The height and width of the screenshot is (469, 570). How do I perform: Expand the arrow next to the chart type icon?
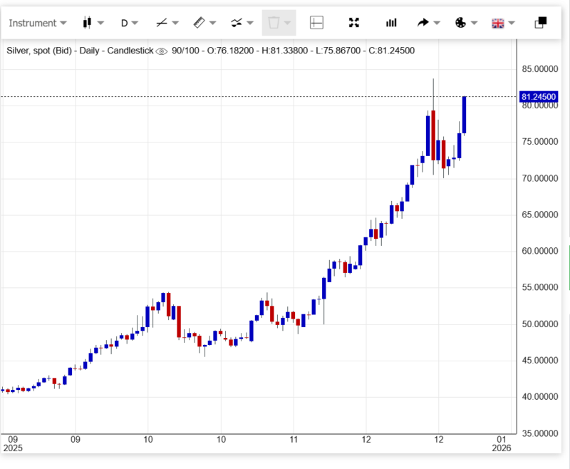tap(101, 23)
